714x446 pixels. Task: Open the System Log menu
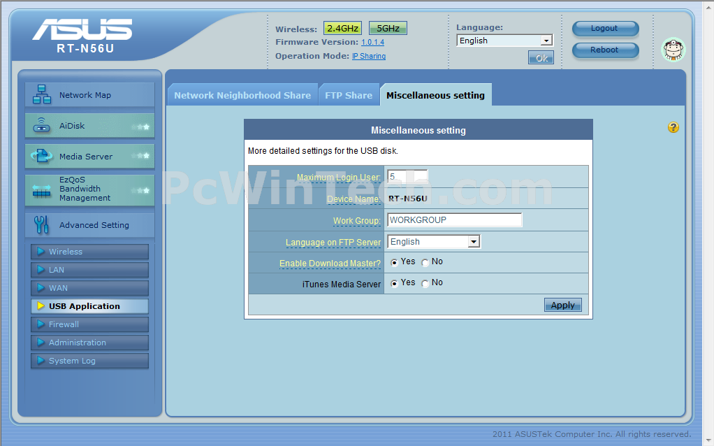[89, 361]
